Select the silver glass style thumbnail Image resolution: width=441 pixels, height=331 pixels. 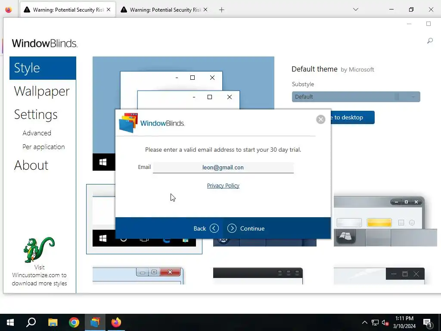point(385,222)
